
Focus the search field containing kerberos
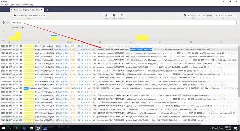122,22
